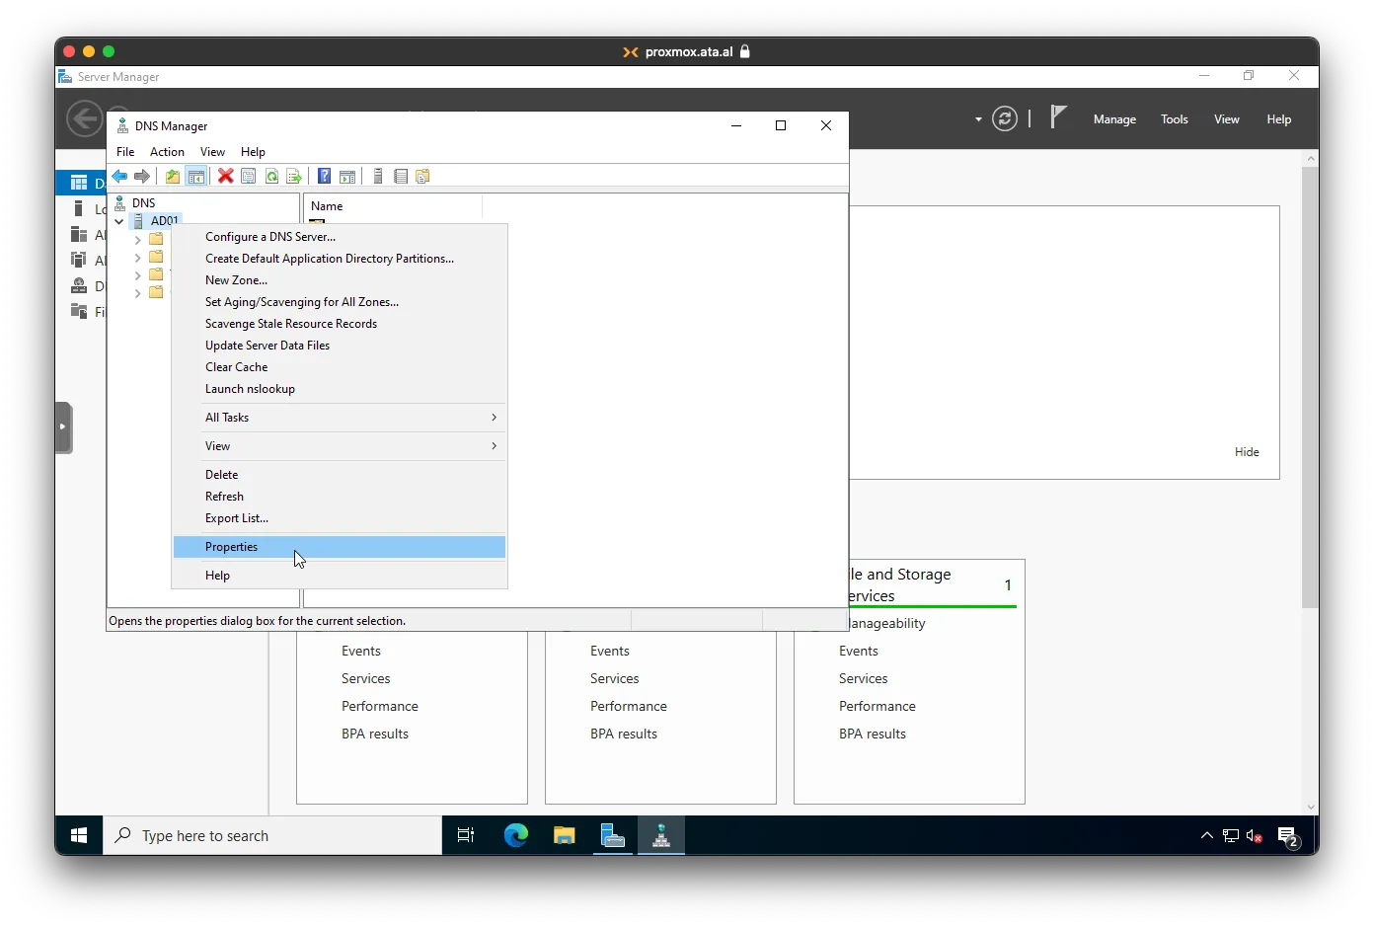Select New Zone in the context menu
This screenshot has width=1374, height=928.
pos(340,280)
